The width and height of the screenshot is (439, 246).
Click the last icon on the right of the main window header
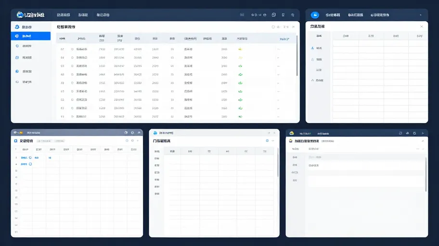[x=293, y=15]
